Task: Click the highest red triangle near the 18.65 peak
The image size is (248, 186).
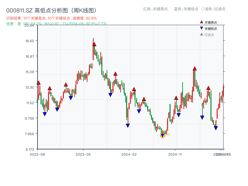Action: pyautogui.click(x=94, y=44)
